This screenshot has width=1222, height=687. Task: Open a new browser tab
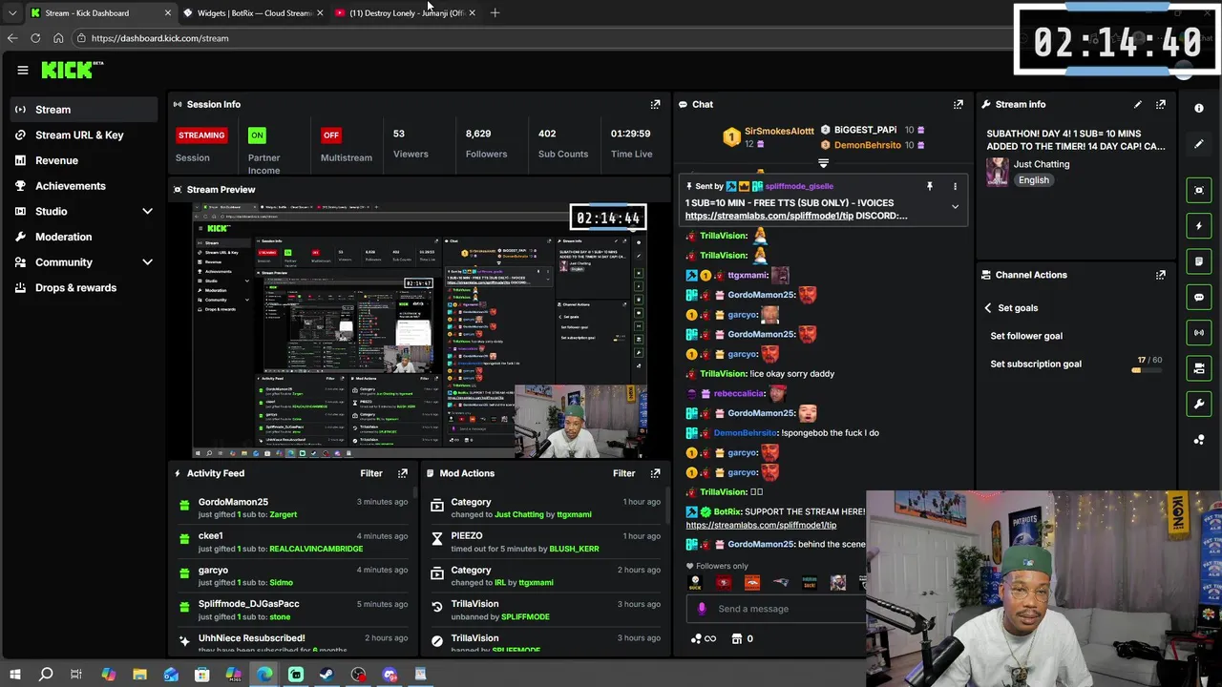pyautogui.click(x=495, y=13)
